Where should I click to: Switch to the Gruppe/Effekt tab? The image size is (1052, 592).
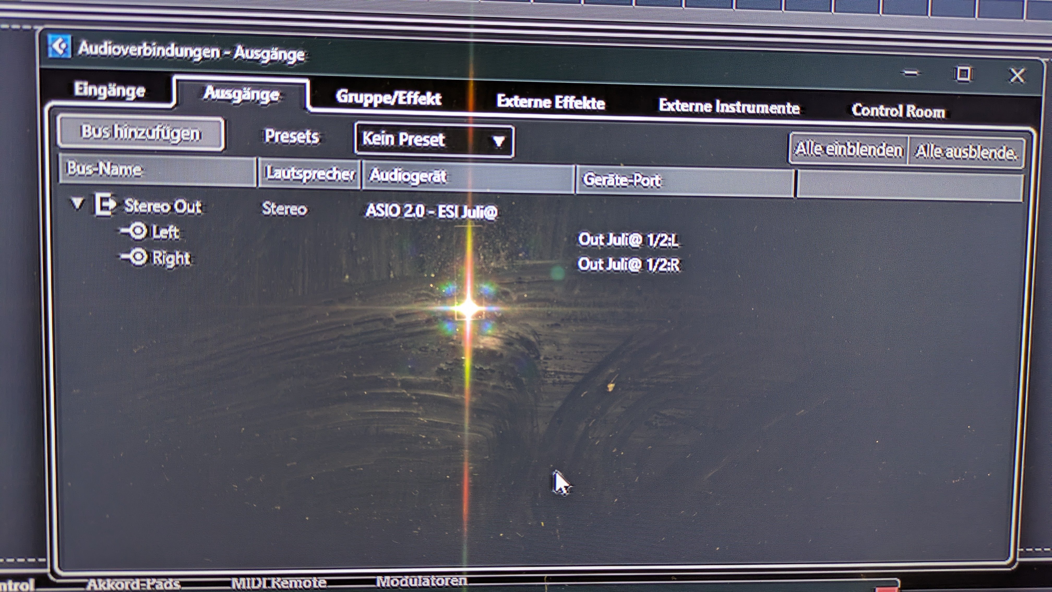(388, 98)
